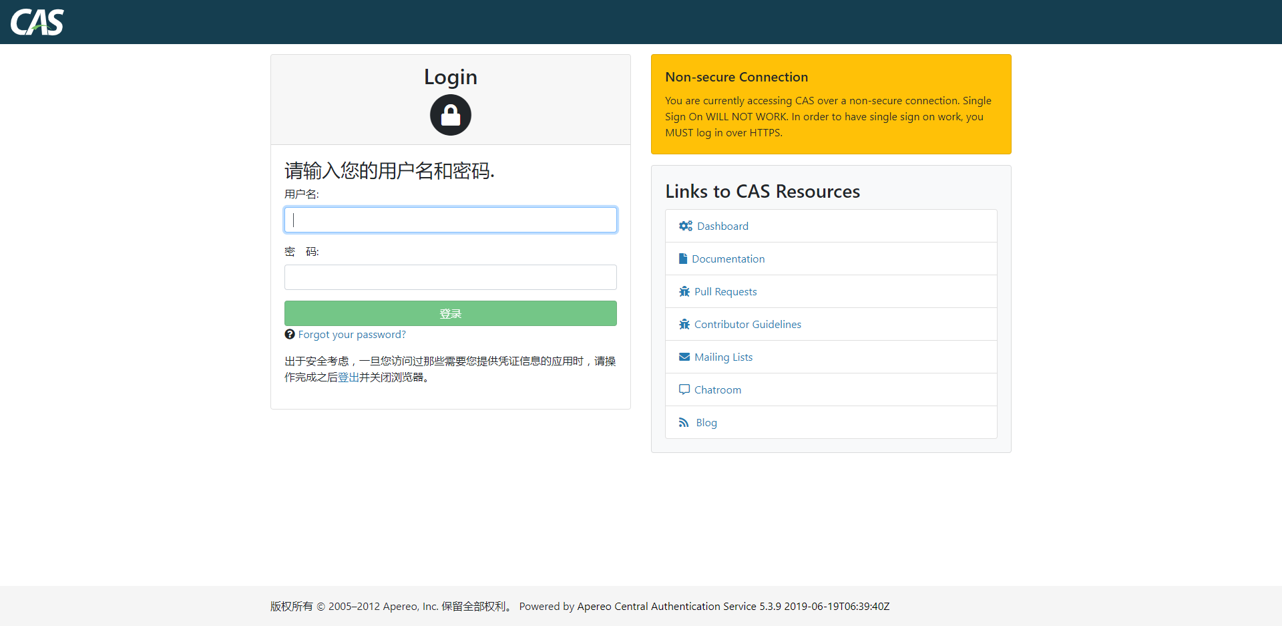Image resolution: width=1282 pixels, height=626 pixels.
Task: Click the 登出 link in the security notice
Action: (x=347, y=377)
